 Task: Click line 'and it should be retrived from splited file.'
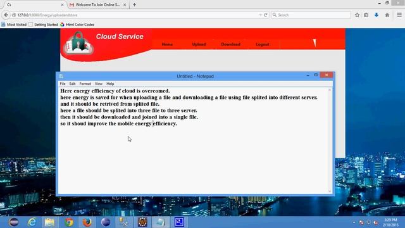coord(109,104)
